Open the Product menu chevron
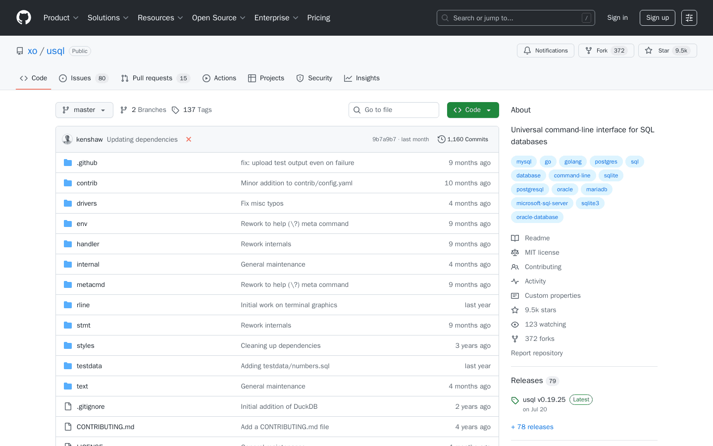Image resolution: width=713 pixels, height=446 pixels. tap(75, 18)
